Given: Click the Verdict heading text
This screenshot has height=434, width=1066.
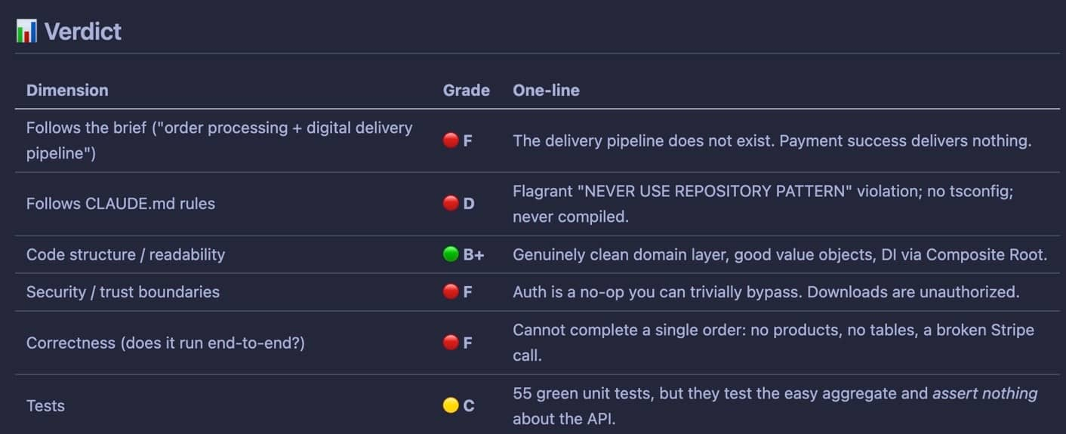Looking at the screenshot, I should coord(83,31).
